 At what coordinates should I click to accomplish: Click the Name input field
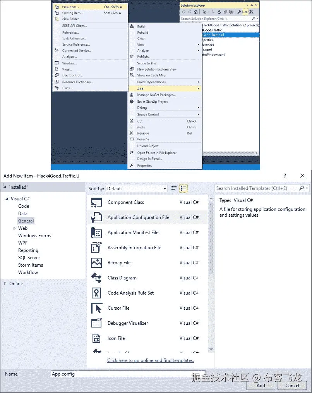tap(116, 374)
